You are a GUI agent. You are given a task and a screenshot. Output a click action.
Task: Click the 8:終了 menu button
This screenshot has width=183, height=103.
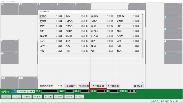point(79,97)
